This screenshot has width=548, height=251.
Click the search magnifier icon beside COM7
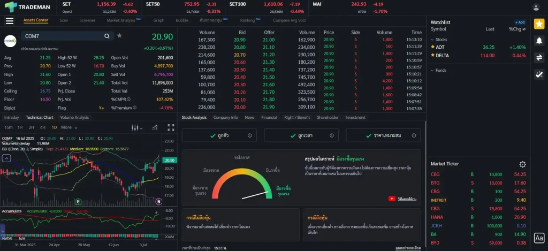point(107,36)
